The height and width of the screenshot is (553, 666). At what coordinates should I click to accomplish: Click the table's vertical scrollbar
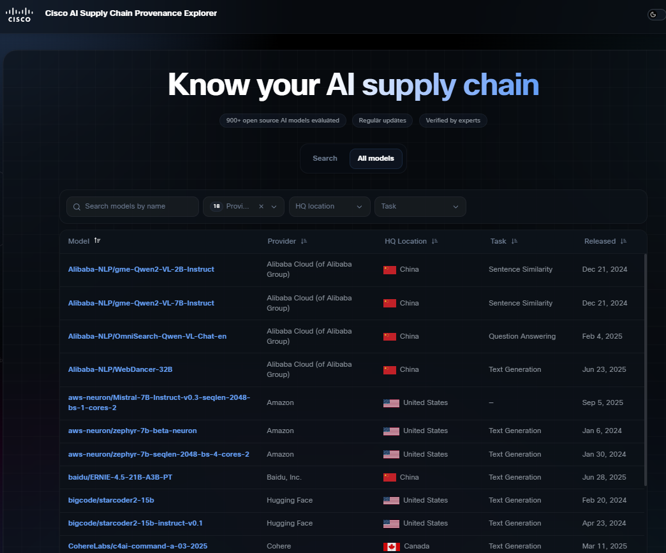pos(646,369)
